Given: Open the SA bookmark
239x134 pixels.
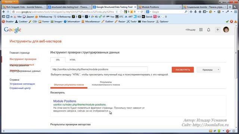Looking at the screenshot, I should point(157,17).
